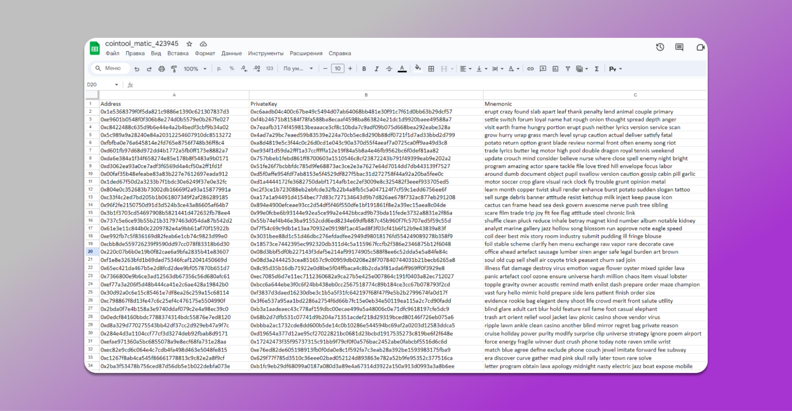Open the font family dropdown

coord(298,69)
